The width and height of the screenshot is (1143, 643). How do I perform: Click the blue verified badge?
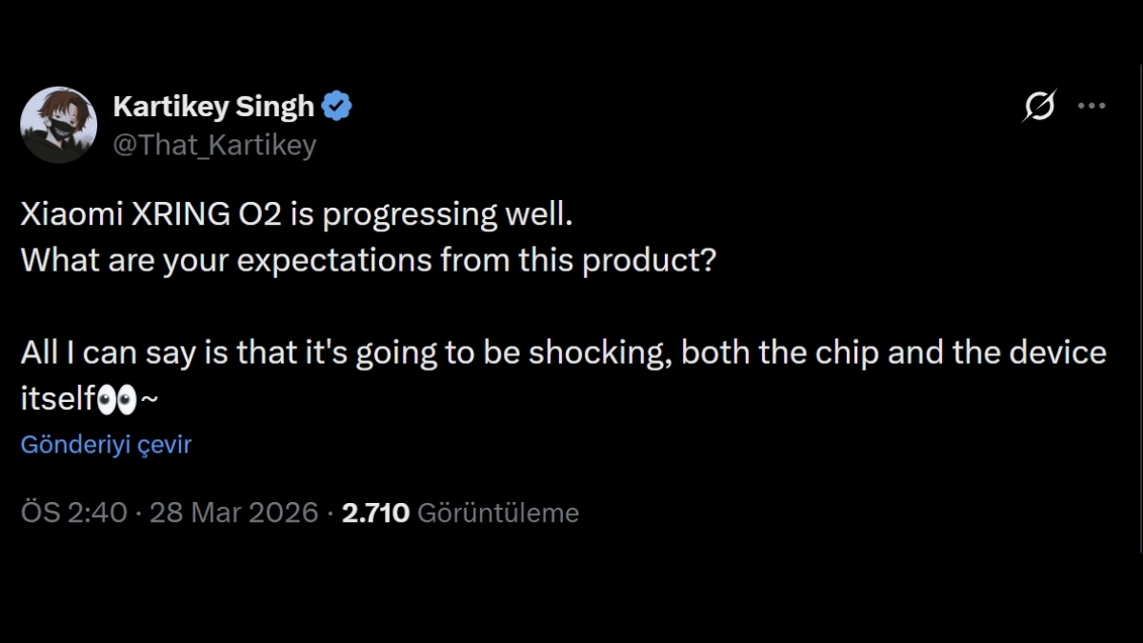pyautogui.click(x=336, y=107)
